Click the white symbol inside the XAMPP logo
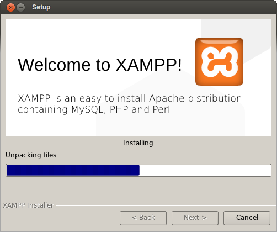This screenshot has width=277, height=232. pos(220,62)
